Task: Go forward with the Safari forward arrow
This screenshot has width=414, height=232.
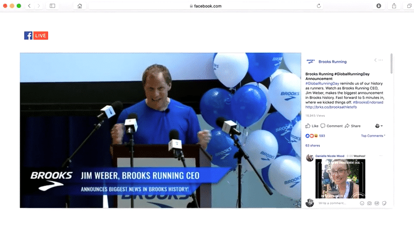Action: tap(39, 6)
